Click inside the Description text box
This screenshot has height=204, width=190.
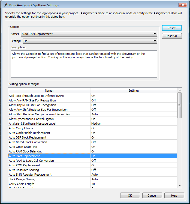pos(84,64)
